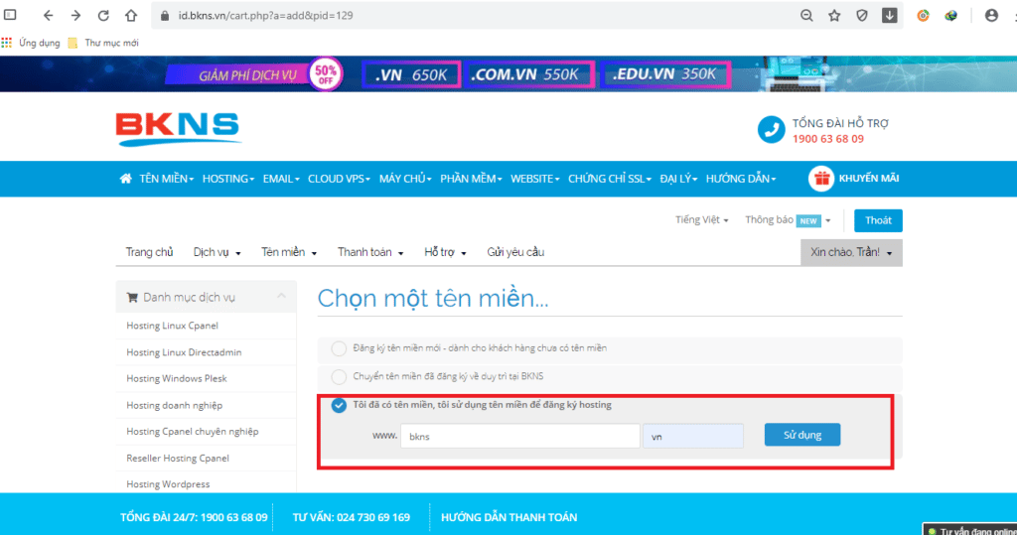
Task: Open Hosting Cpanel chuyên nghiệp category
Action: pyautogui.click(x=192, y=431)
